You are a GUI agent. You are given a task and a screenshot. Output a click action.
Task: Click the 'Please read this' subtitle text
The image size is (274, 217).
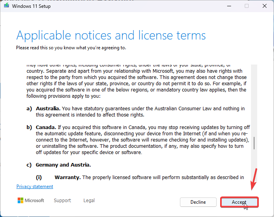[71, 48]
